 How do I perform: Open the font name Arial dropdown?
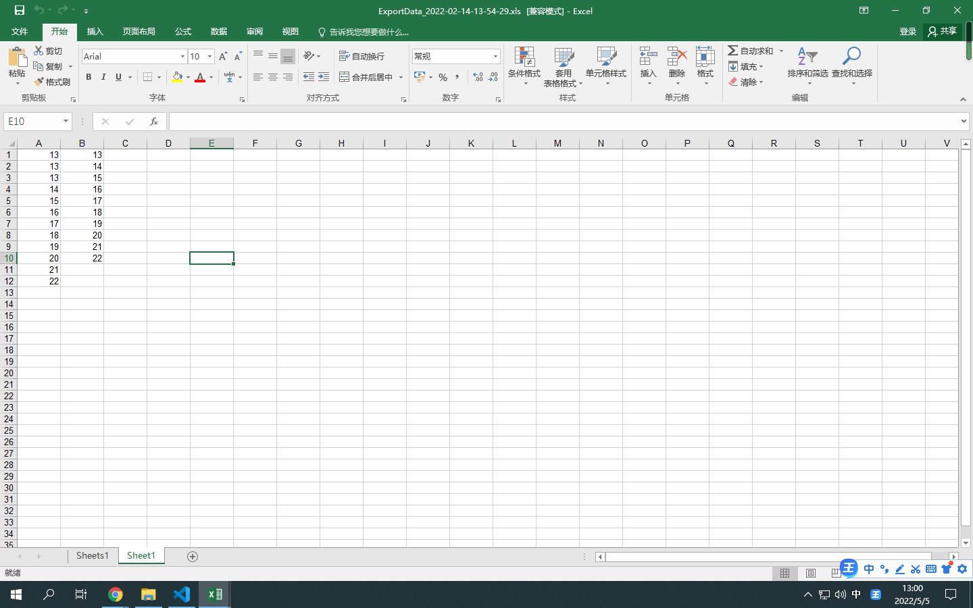(182, 57)
